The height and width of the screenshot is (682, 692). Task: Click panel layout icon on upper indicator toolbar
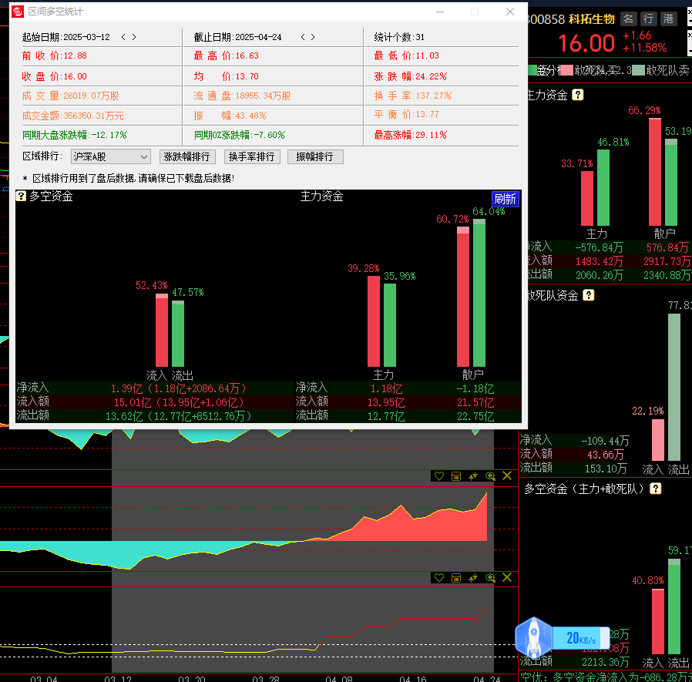456,475
